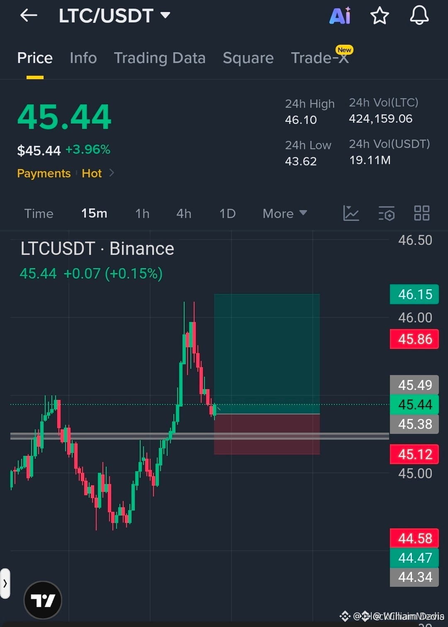448x627 pixels.
Task: Click the gray horizontal support line
Action: 200,436
